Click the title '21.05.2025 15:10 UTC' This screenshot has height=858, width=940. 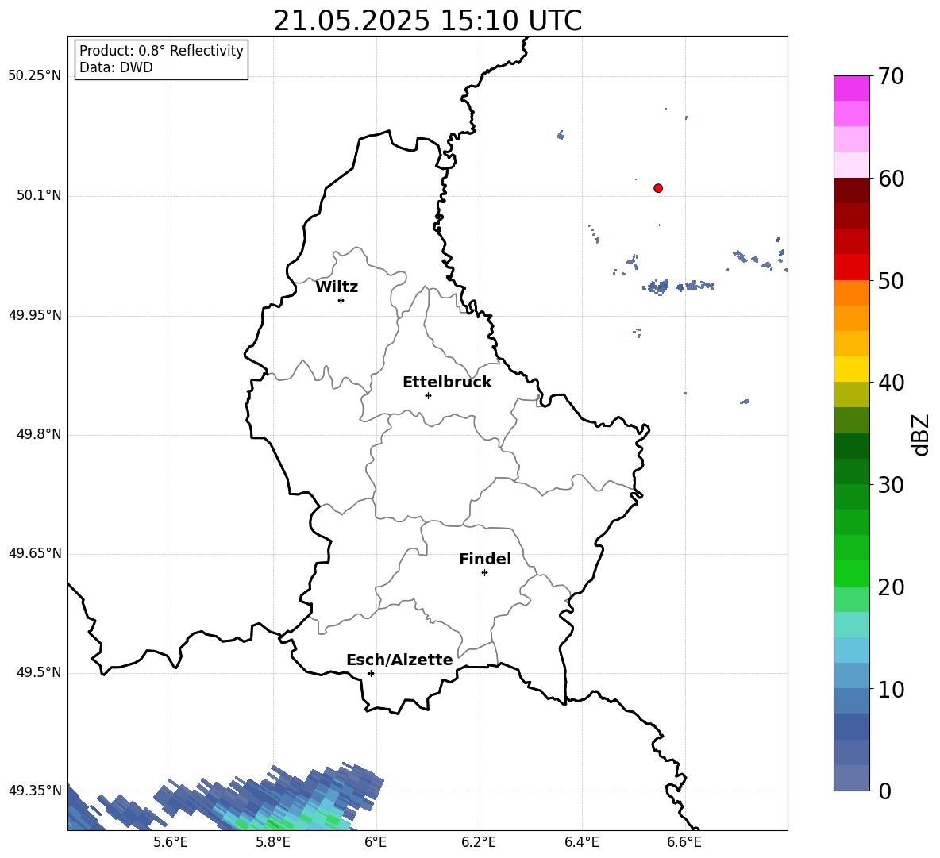click(428, 21)
